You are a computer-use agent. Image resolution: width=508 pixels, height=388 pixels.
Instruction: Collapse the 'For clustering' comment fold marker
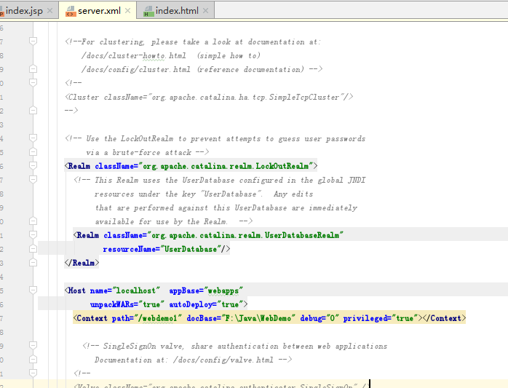(x=33, y=41)
